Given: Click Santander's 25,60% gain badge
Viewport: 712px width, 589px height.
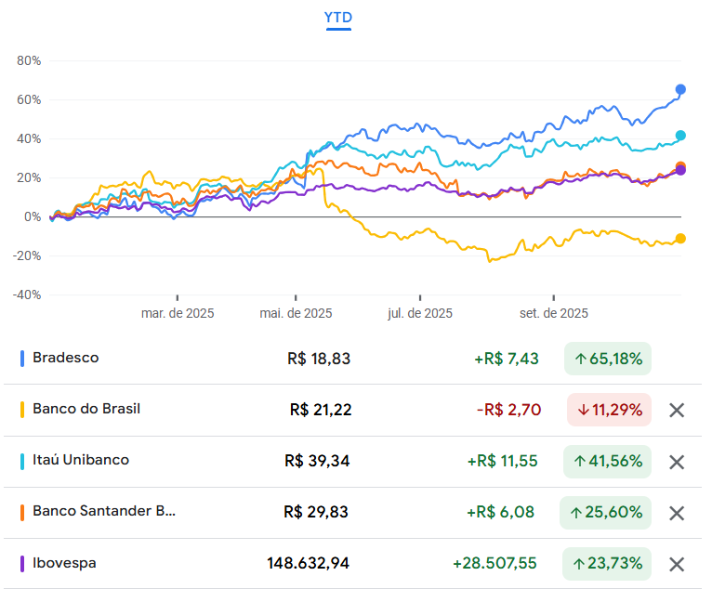Looking at the screenshot, I should 606,512.
